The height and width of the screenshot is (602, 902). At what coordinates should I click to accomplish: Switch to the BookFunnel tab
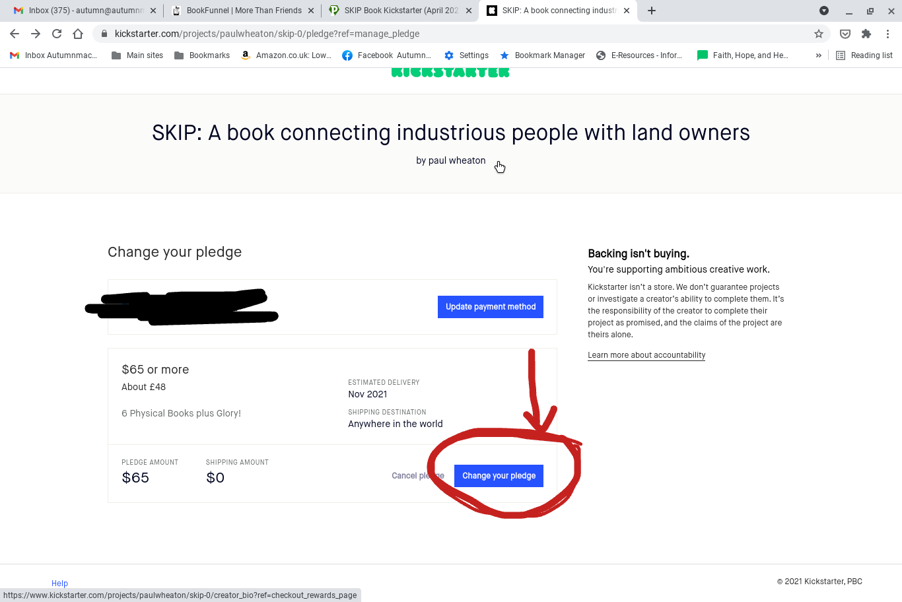coord(242,11)
